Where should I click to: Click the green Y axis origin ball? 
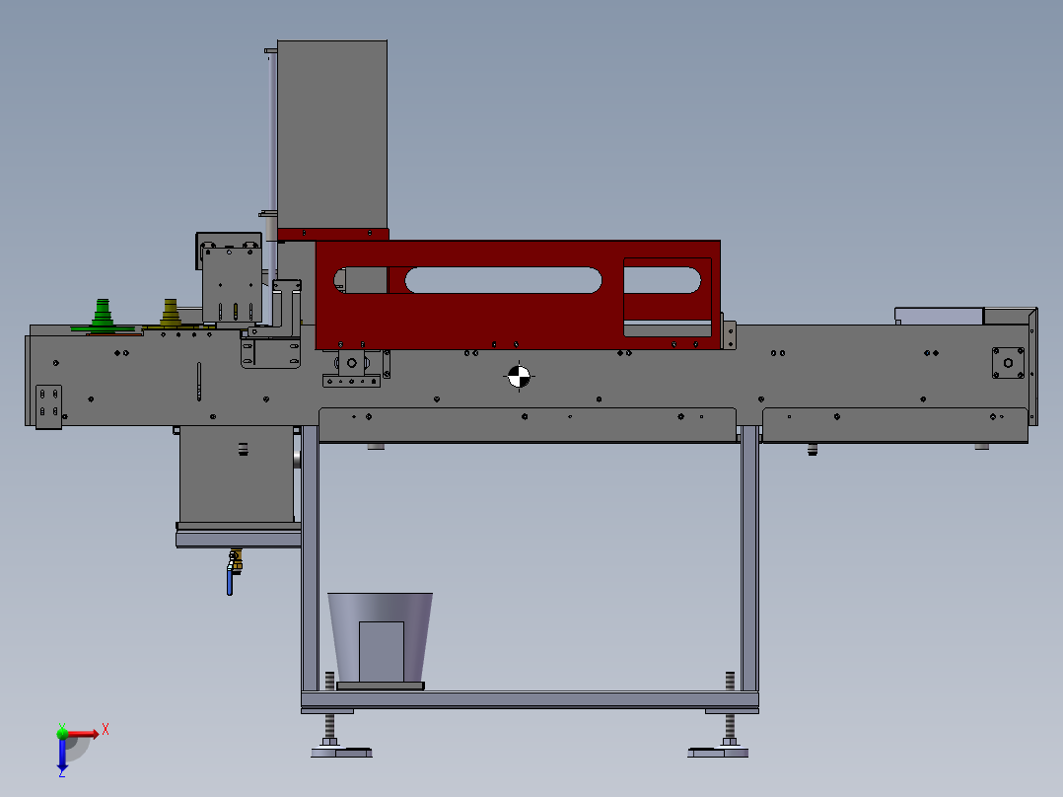[x=62, y=733]
